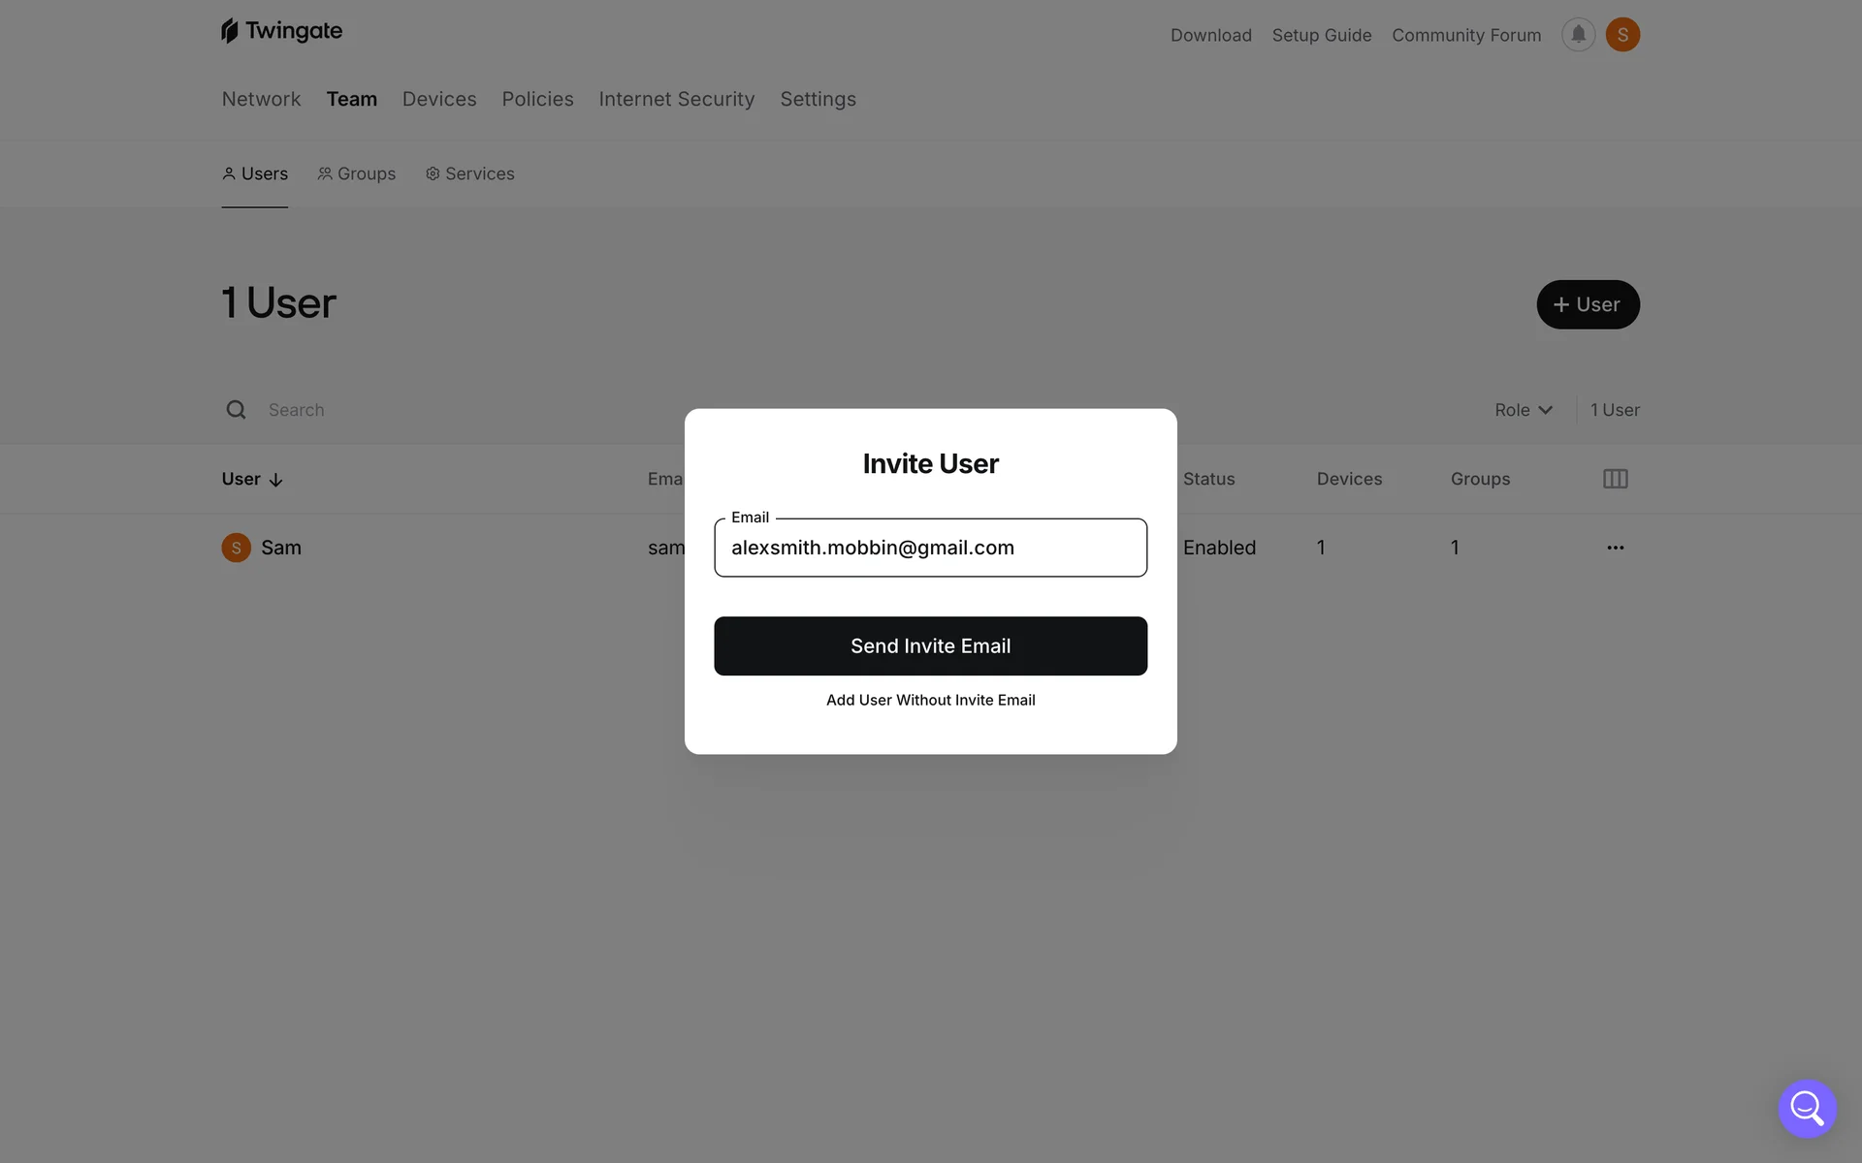
Task: Open the account avatar menu
Action: pos(1622,35)
